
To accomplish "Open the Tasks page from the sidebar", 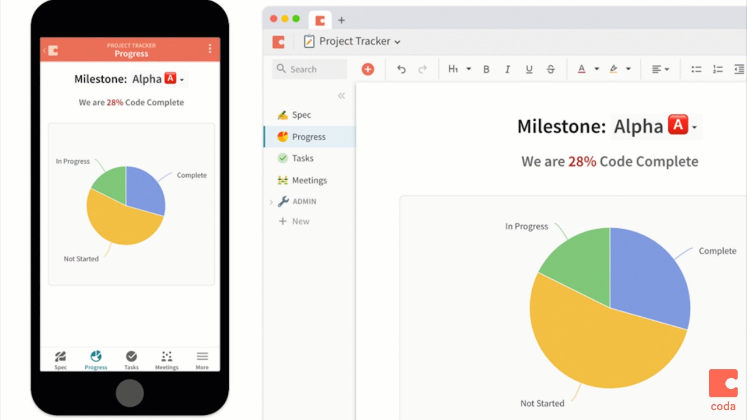I will 283,158.
